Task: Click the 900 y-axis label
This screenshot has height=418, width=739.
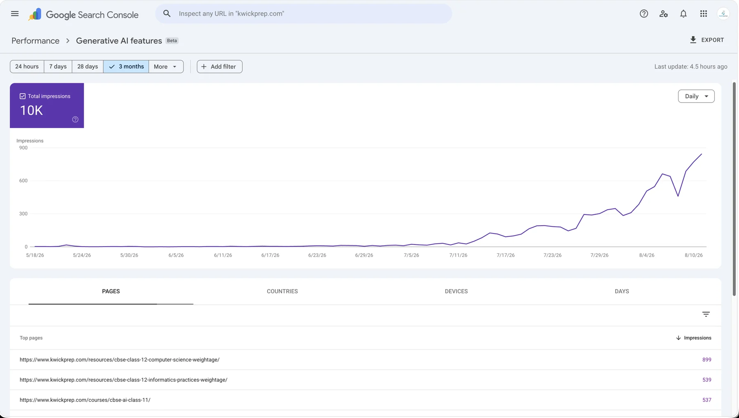Action: pos(23,148)
